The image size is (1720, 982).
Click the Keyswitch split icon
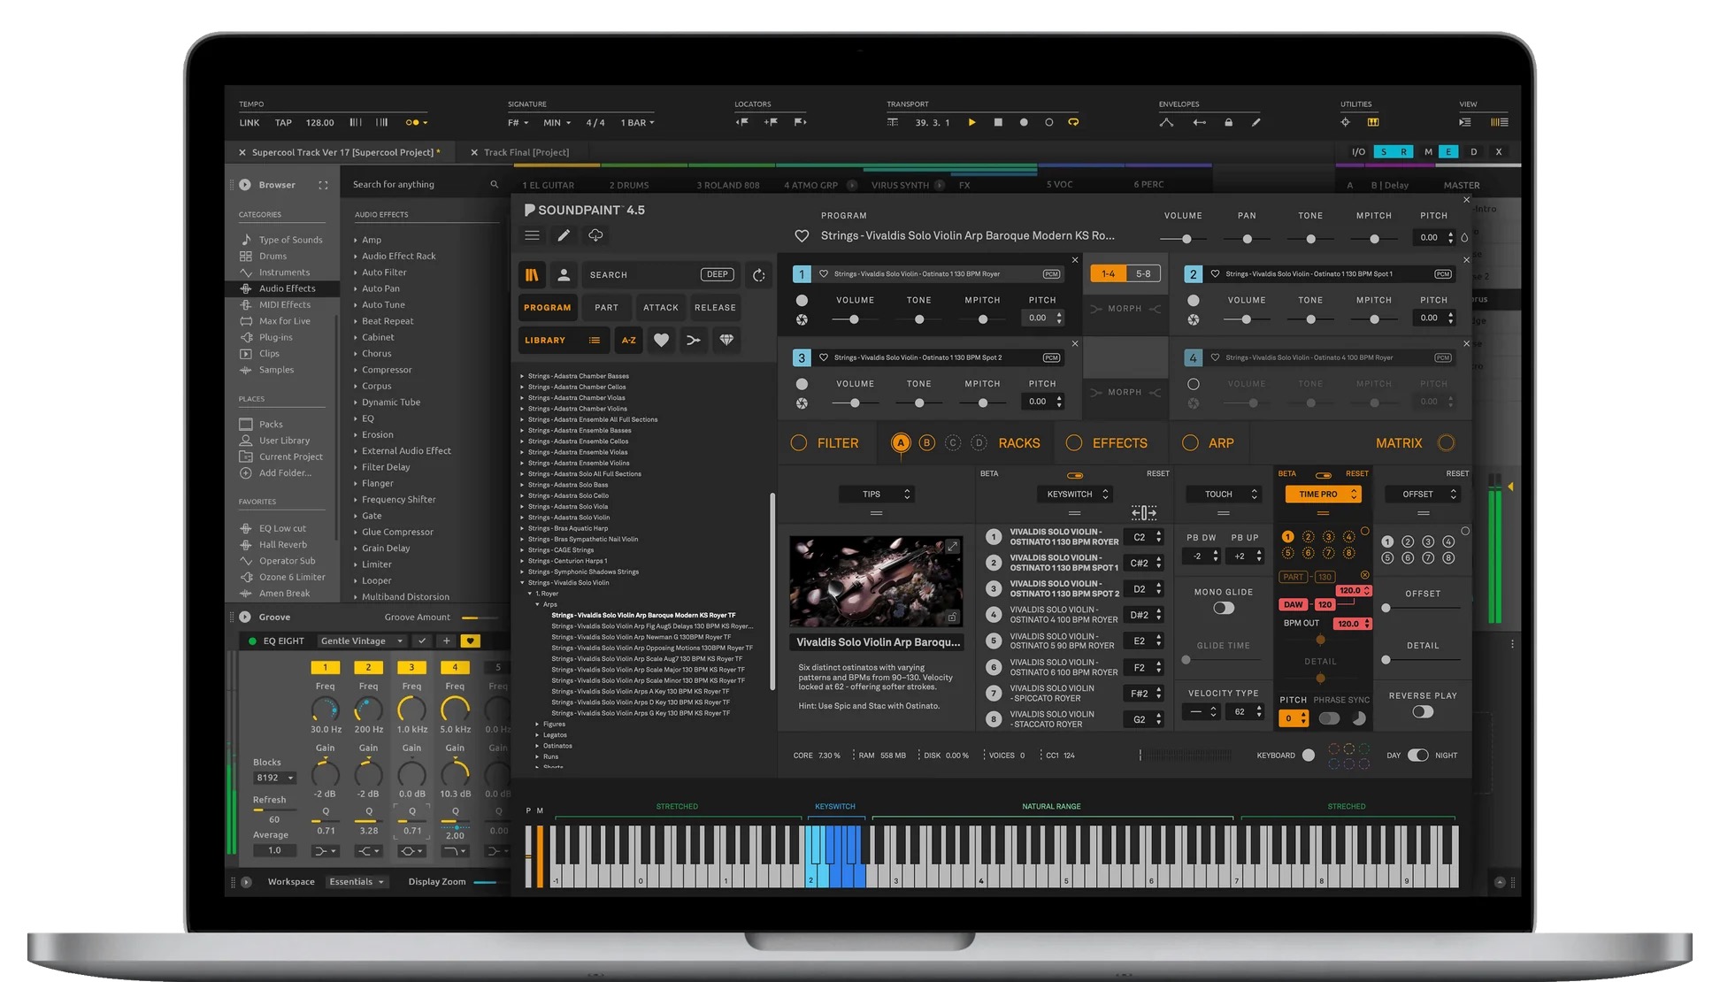click(1143, 513)
